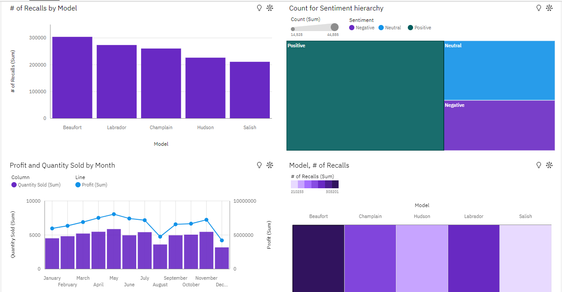Screen dimensions: 562x292
Task: Click the 'Salish' heatmap column header
Action: click(x=526, y=216)
